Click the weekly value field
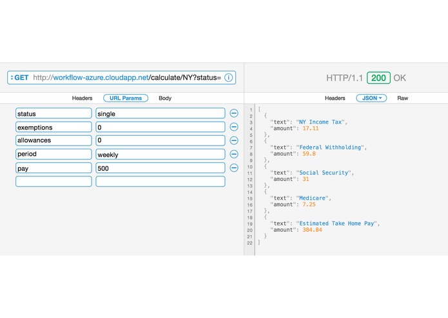The width and height of the screenshot is (448, 318). point(161,154)
